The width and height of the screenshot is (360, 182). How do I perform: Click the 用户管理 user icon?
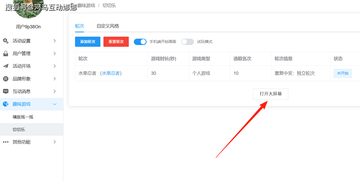[x=6, y=53]
